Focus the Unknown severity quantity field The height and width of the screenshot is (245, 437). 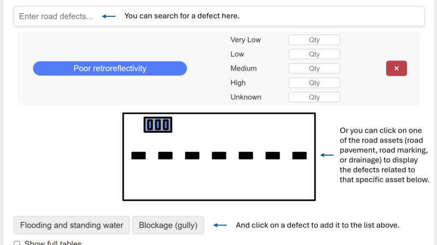[314, 97]
